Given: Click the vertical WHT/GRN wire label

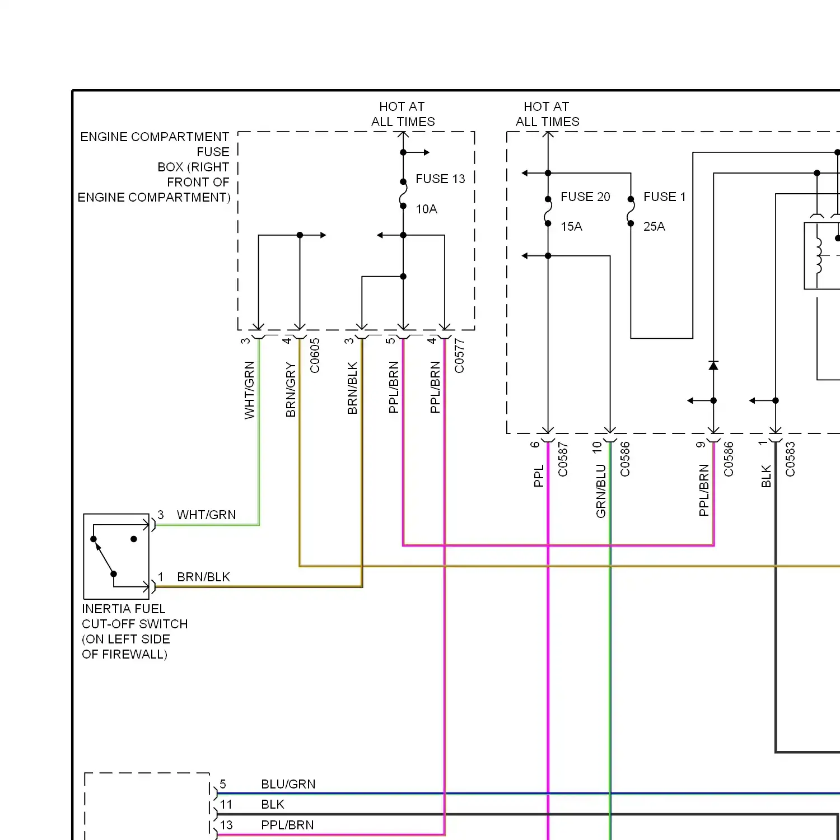Looking at the screenshot, I should pos(249,390).
